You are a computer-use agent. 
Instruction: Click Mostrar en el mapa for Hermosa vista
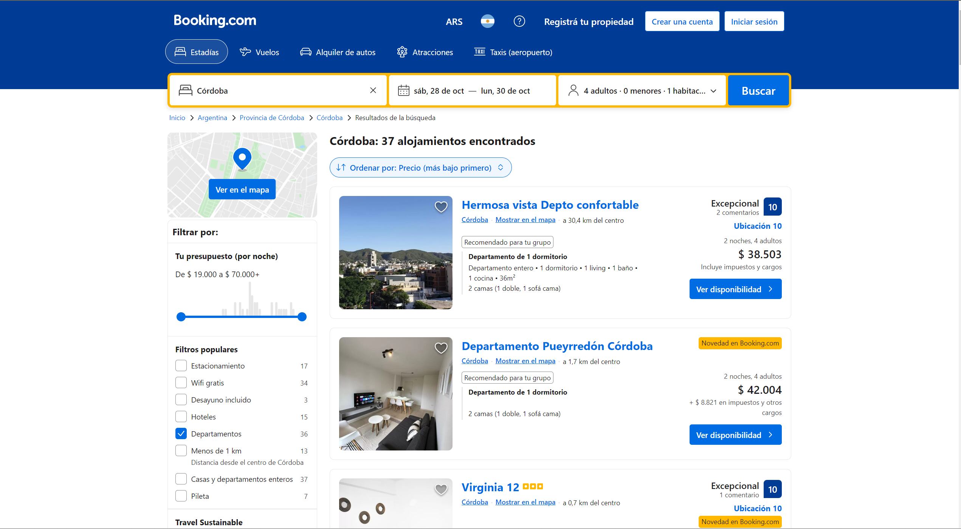pyautogui.click(x=525, y=220)
